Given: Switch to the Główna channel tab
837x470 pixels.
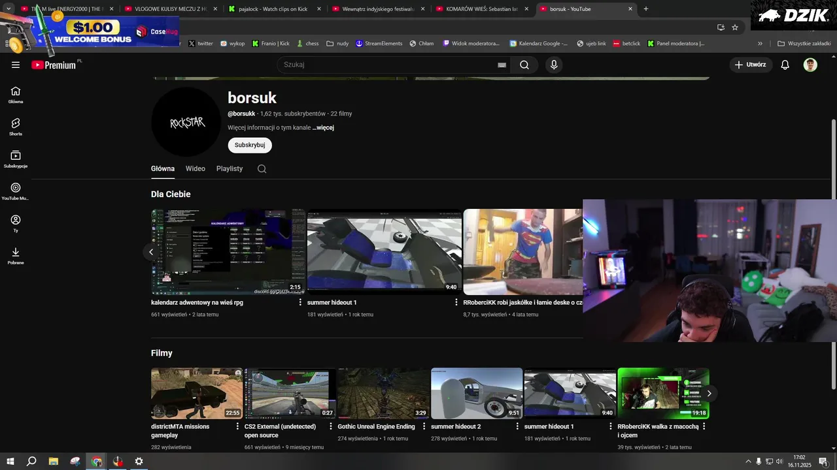Looking at the screenshot, I should [163, 168].
